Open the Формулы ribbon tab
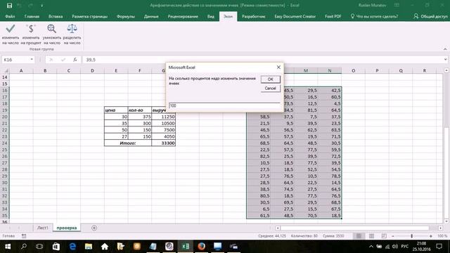The height and width of the screenshot is (253, 450). pyautogui.click(x=126, y=16)
